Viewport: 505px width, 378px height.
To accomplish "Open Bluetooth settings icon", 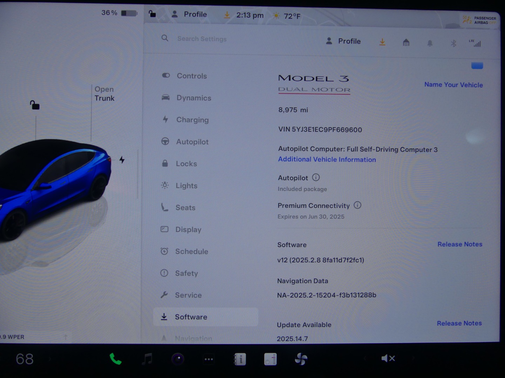I will pos(453,43).
